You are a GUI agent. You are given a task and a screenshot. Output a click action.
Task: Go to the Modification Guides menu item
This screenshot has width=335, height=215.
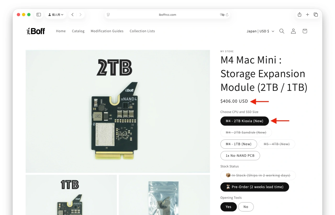[107, 31]
